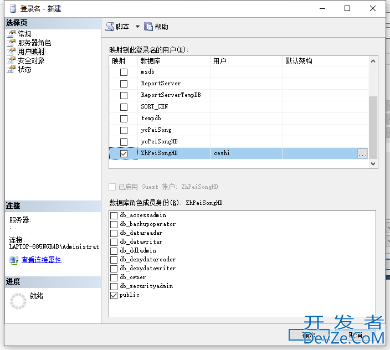
Task: Open the 服务器角色 page
Action: coord(34,43)
